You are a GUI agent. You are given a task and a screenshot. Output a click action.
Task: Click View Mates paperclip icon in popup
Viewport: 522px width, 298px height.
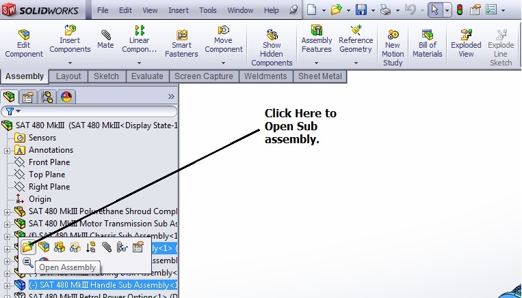click(x=107, y=247)
